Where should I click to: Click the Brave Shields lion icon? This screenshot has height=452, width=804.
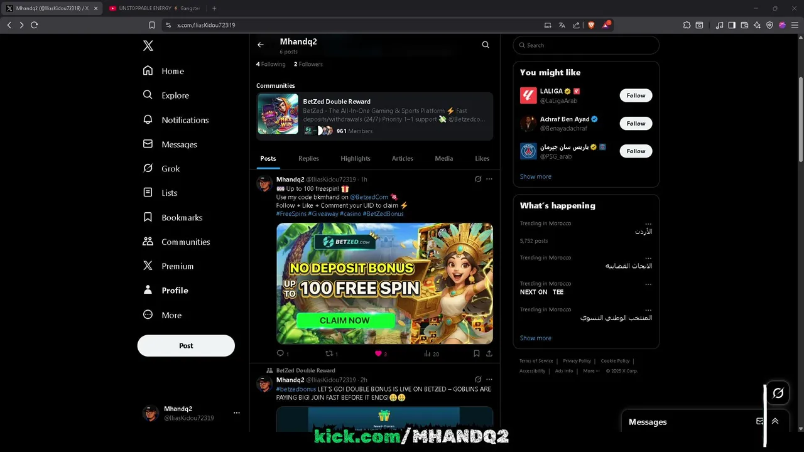591,25
